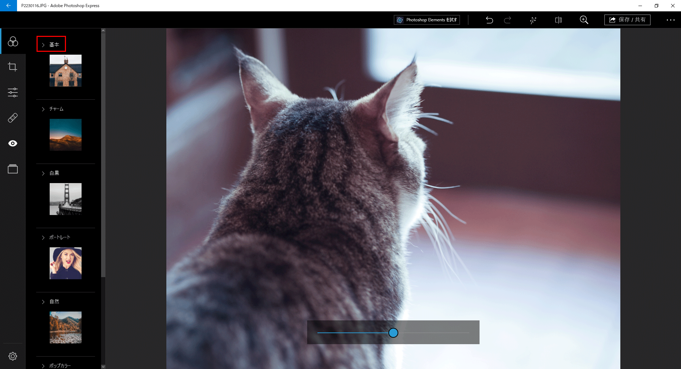Open the Corrections adjustment sliders icon
This screenshot has width=681, height=369.
coord(13,93)
